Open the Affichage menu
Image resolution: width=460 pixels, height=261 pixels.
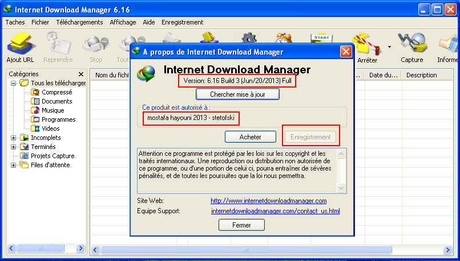[123, 22]
